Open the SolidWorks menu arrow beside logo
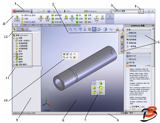 (31, 11)
